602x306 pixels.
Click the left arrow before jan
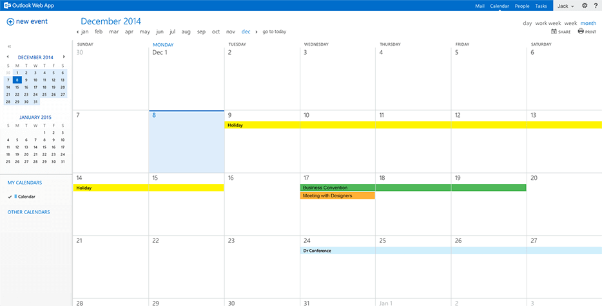(78, 32)
